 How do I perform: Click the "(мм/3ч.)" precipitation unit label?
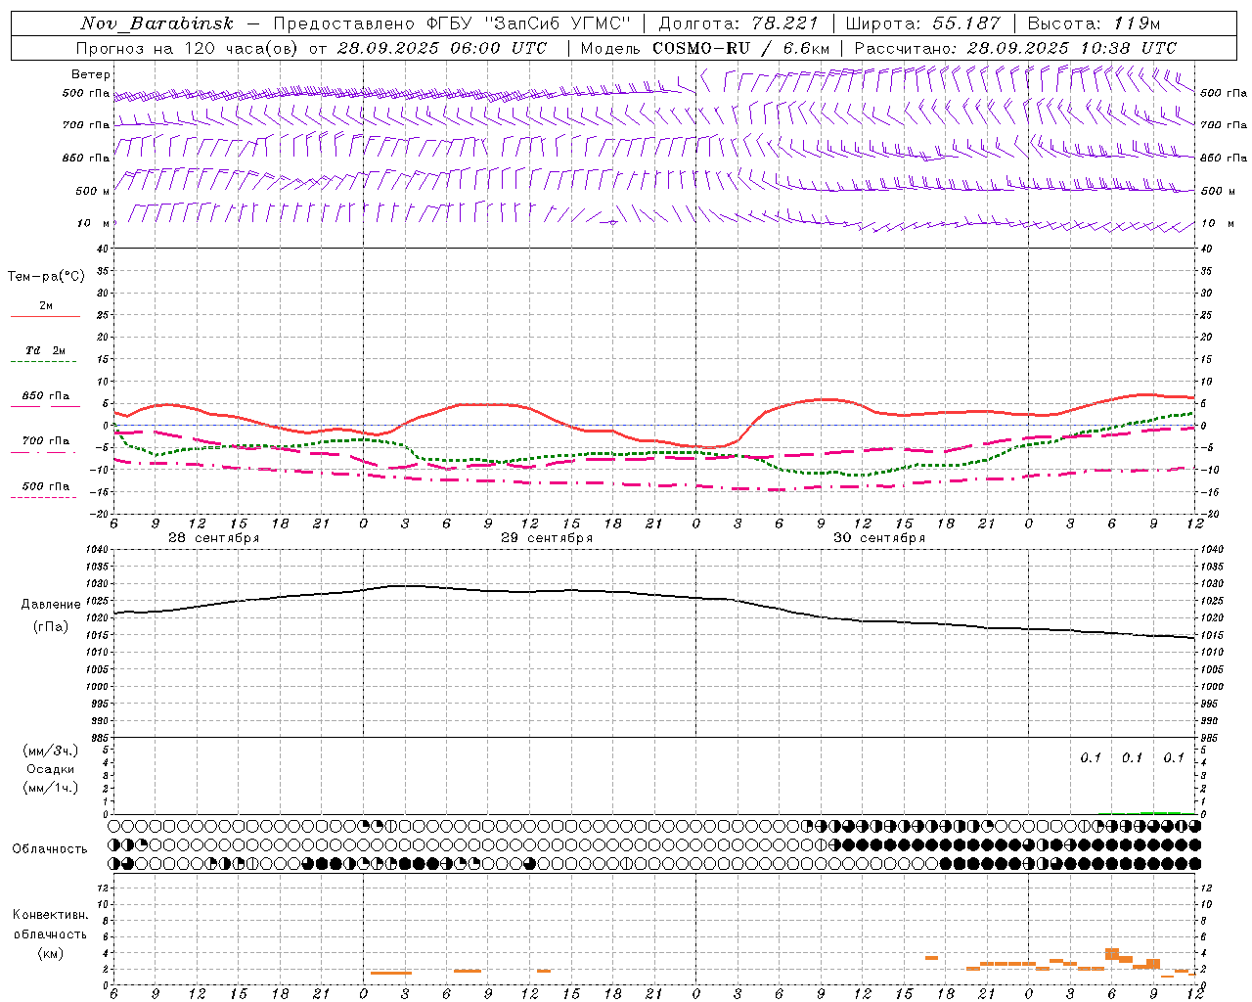[x=51, y=751]
